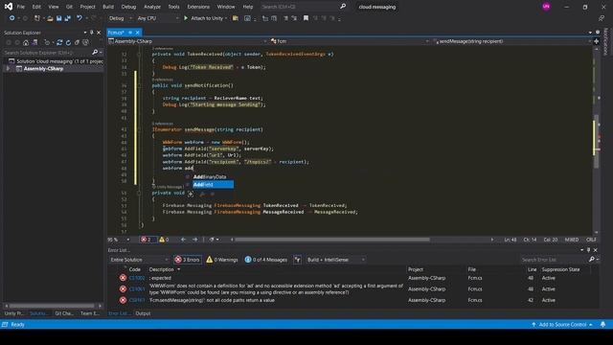
Task: Click the Attach to Unity button
Action: click(x=206, y=18)
